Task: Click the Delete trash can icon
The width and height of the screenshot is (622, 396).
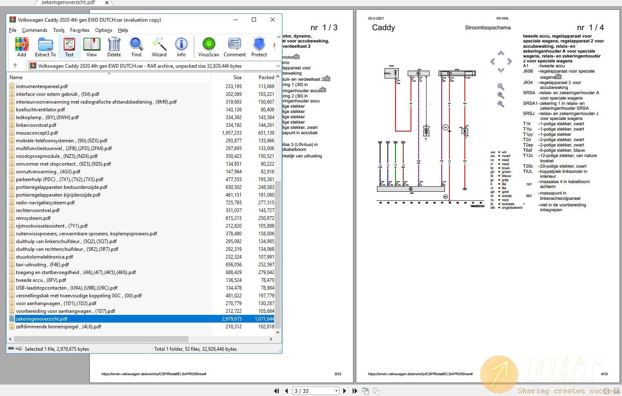Action: [114, 47]
